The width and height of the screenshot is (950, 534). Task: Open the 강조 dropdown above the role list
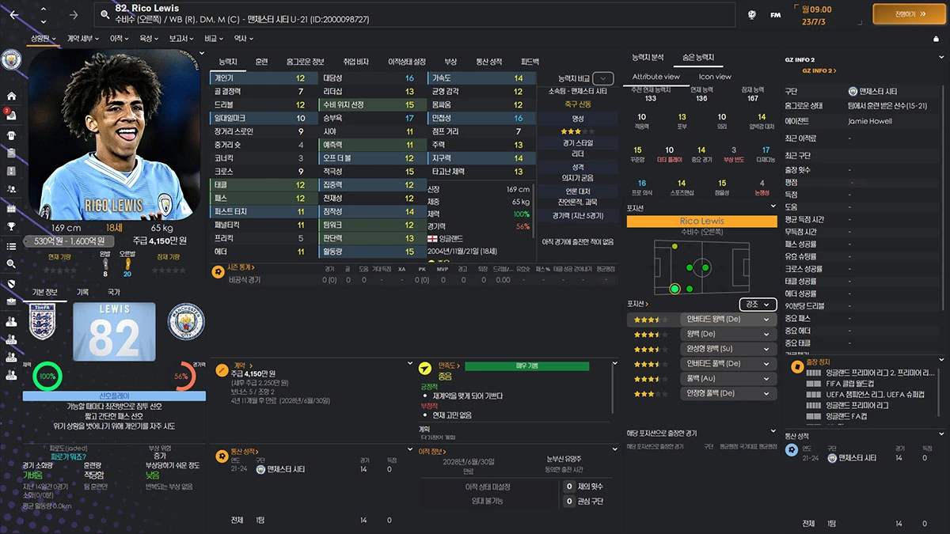point(758,304)
